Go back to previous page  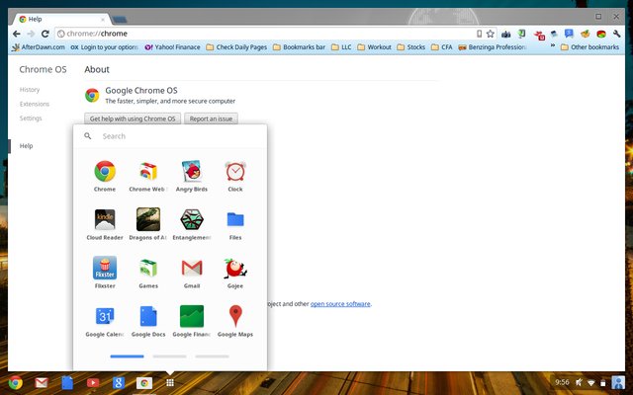pyautogui.click(x=16, y=34)
